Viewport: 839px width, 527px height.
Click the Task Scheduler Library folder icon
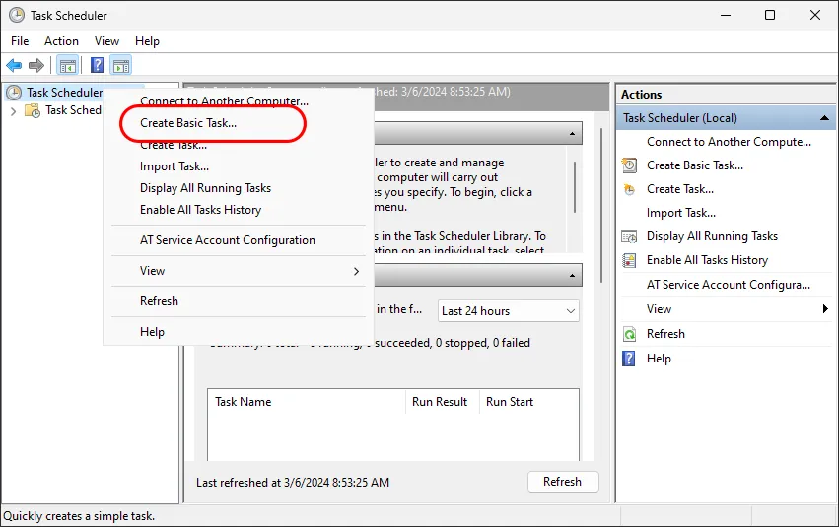tap(33, 110)
